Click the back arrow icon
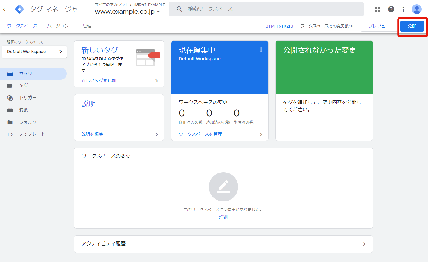 pyautogui.click(x=5, y=9)
